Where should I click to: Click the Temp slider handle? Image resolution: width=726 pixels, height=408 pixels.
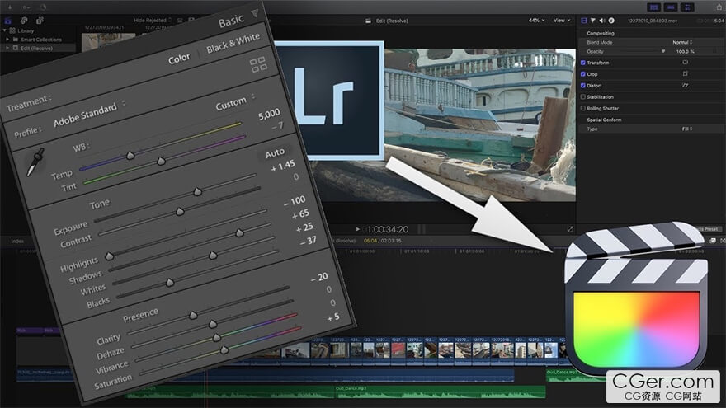[x=130, y=155]
